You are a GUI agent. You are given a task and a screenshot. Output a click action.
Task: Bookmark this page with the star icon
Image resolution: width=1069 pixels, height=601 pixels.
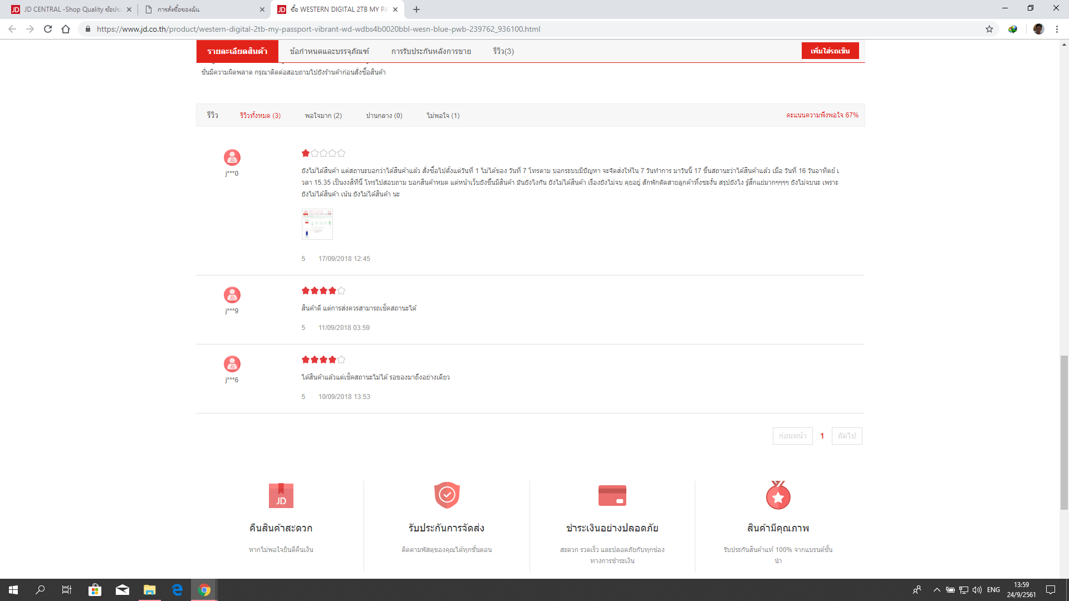[989, 29]
